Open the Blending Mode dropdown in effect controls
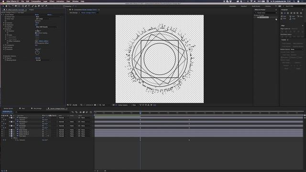306x172 pixels. pos(43,60)
